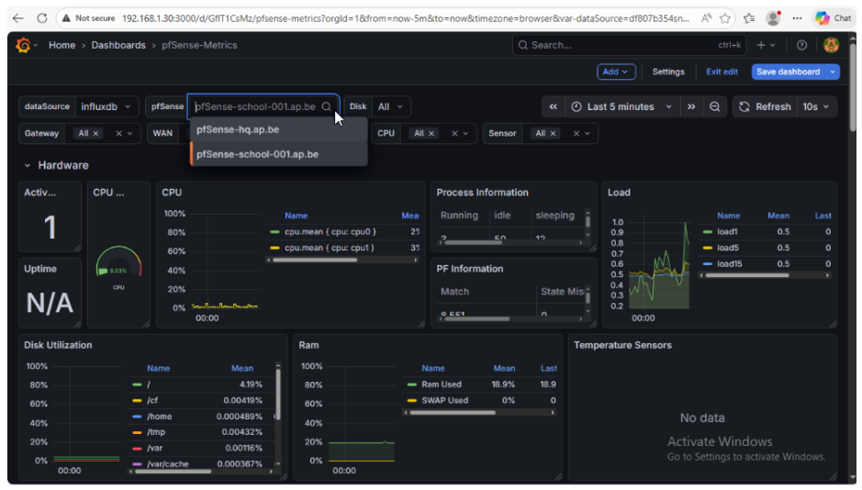The width and height of the screenshot is (862, 490).
Task: Go back with browser back arrow
Action: [x=18, y=18]
